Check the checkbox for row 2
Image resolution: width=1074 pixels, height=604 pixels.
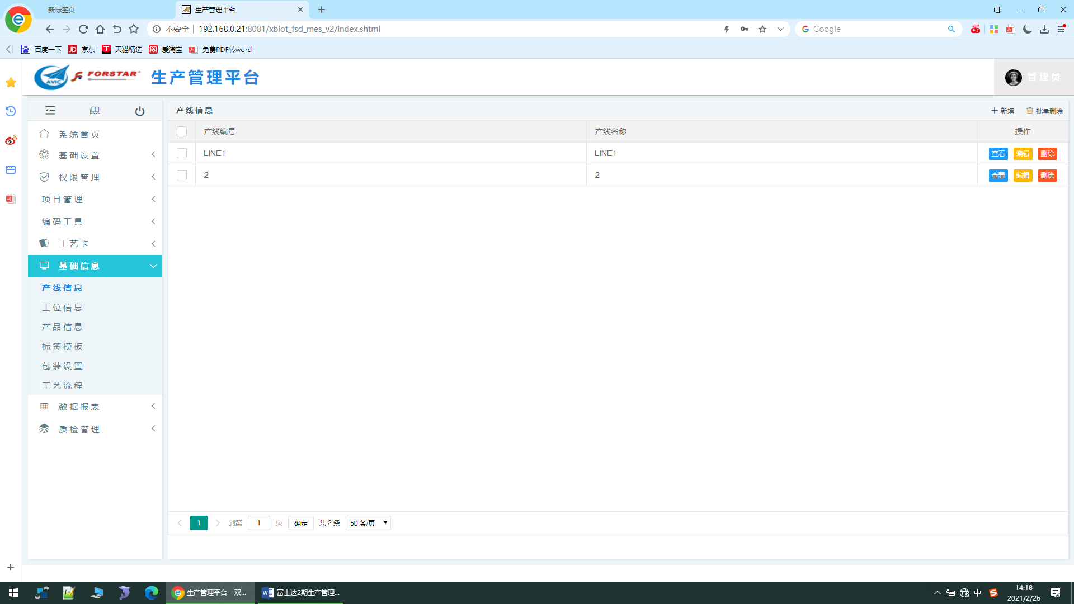(x=182, y=175)
